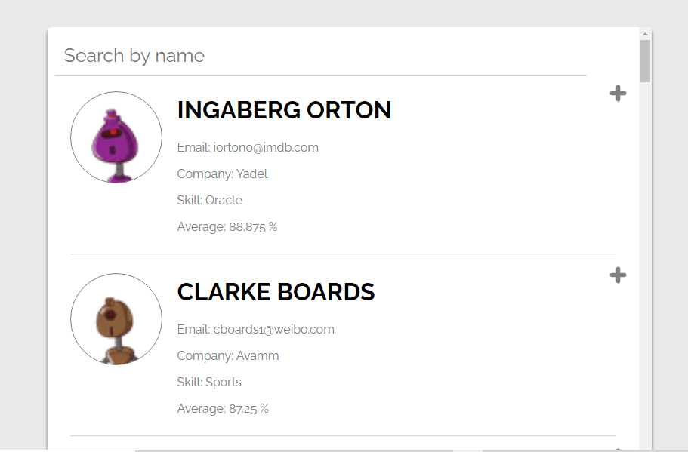
Task: Click the scrollbar track below the thumb
Action: 645,264
